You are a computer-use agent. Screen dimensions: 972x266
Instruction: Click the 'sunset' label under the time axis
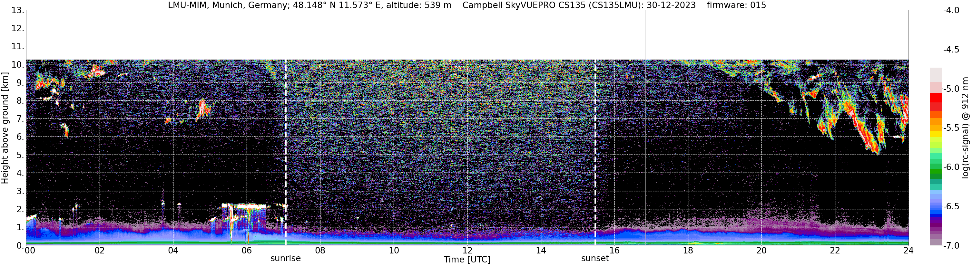pyautogui.click(x=595, y=259)
